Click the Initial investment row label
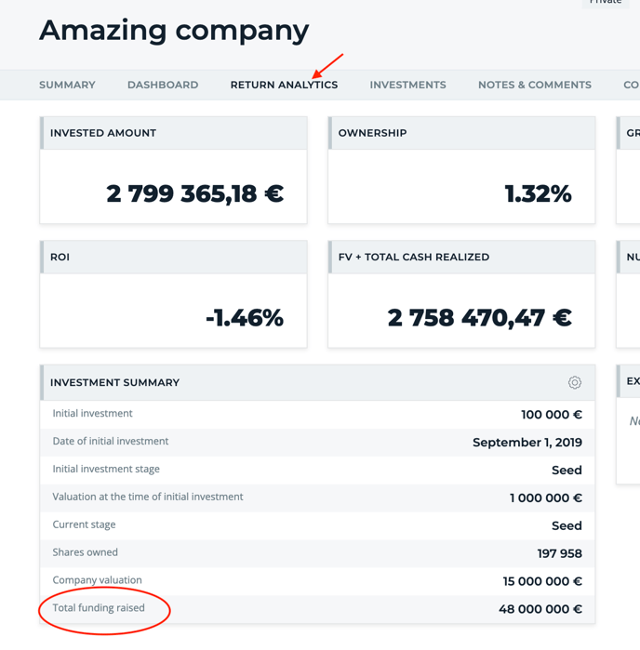Screen dimensions: 640x650 tap(92, 413)
